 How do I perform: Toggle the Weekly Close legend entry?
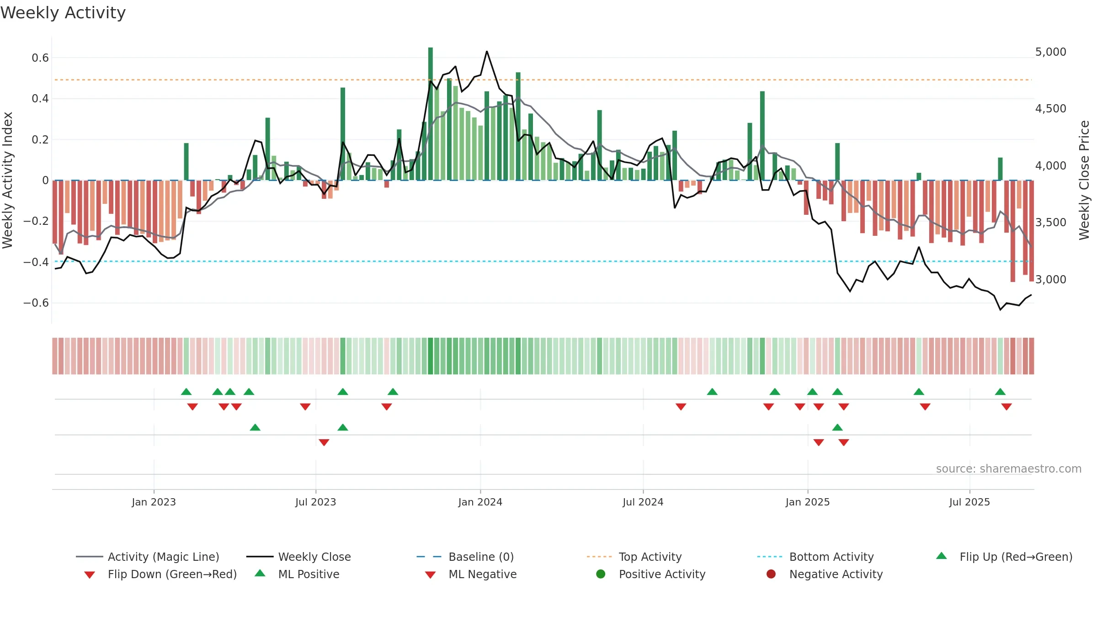(298, 557)
